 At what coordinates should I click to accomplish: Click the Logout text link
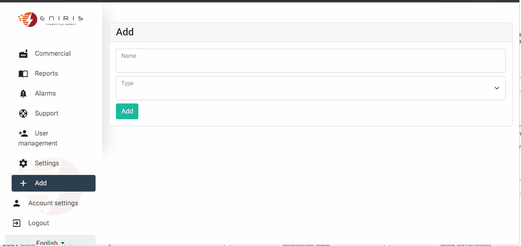(39, 223)
